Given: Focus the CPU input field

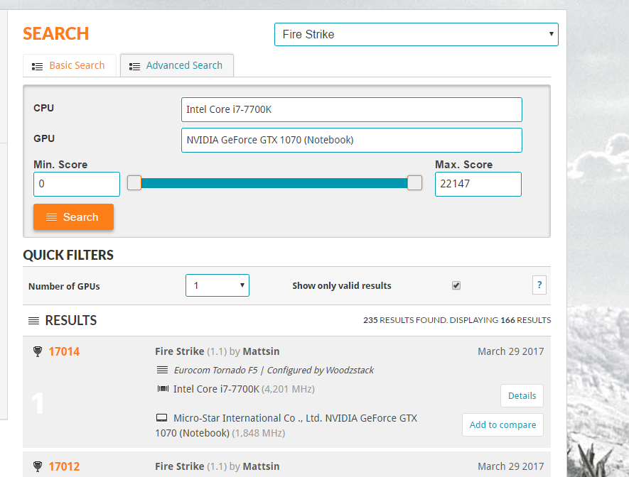Looking at the screenshot, I should click(351, 110).
